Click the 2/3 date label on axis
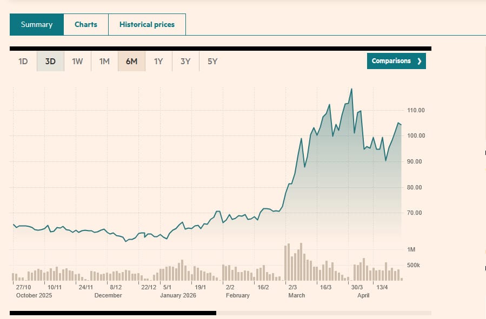486x319 pixels. click(x=292, y=287)
